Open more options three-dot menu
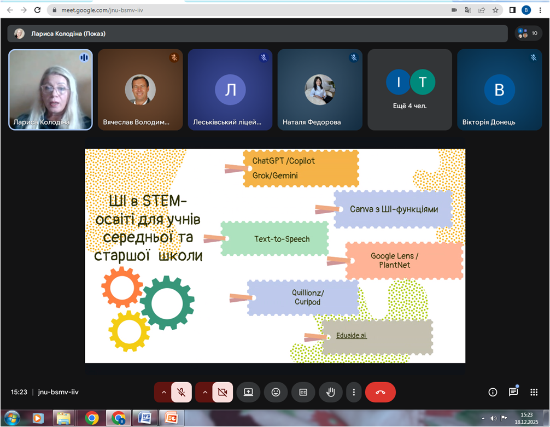Image resolution: width=550 pixels, height=427 pixels. pos(354,392)
